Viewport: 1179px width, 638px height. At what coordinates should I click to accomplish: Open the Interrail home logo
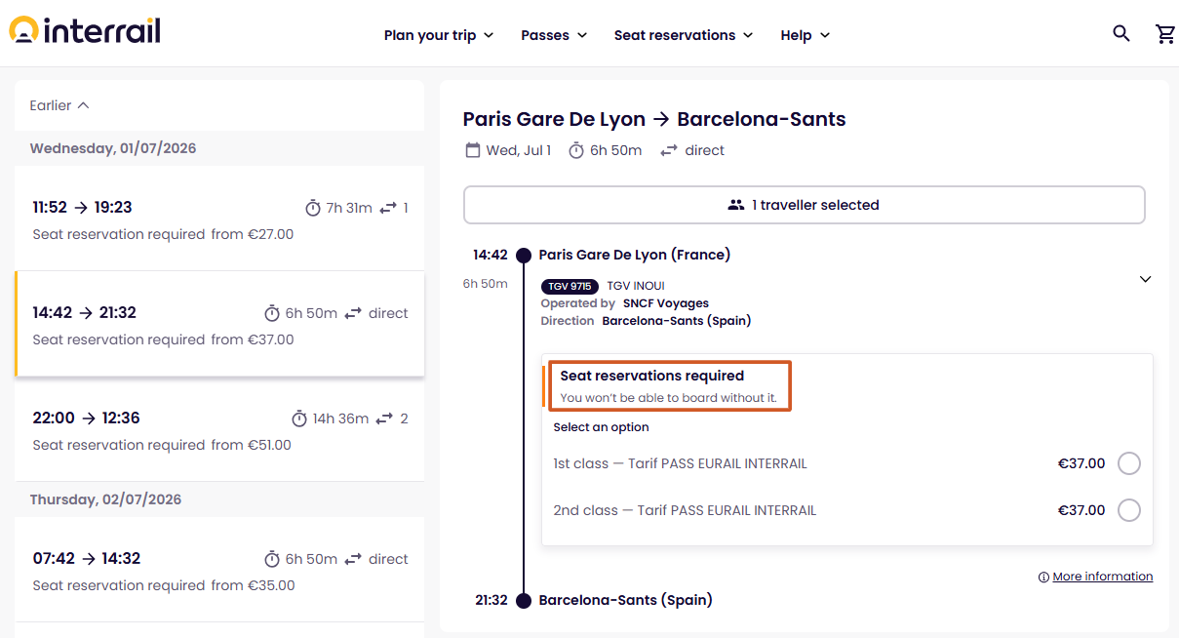[x=85, y=30]
